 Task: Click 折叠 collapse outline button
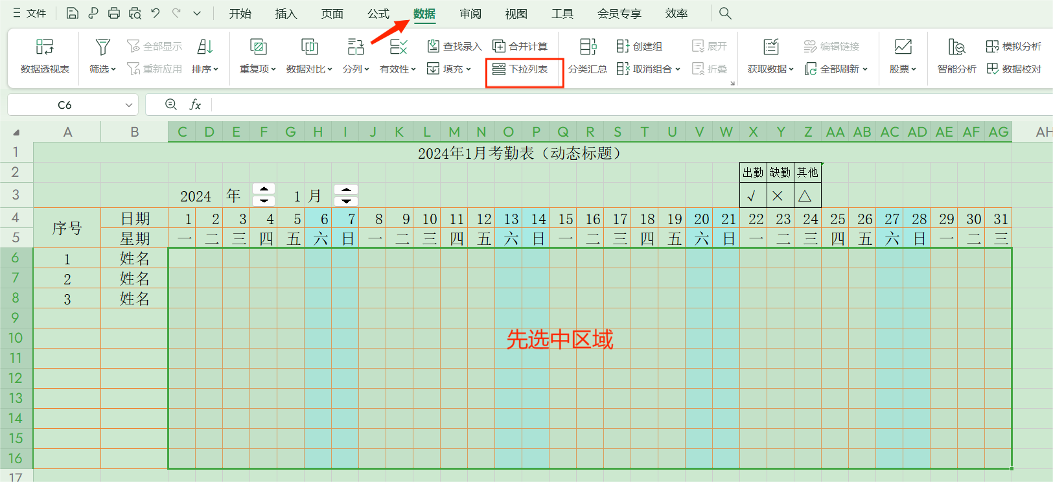(710, 69)
